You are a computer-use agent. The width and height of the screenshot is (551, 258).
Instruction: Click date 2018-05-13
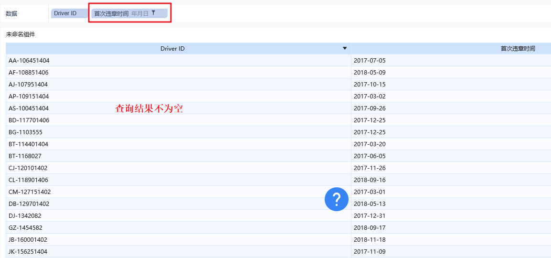(370, 204)
